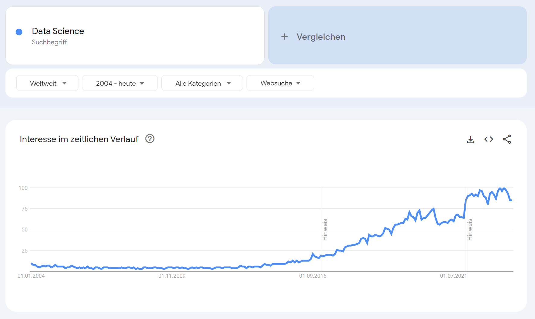
Task: Click the Vergleichen label to add comparison
Action: click(x=321, y=37)
